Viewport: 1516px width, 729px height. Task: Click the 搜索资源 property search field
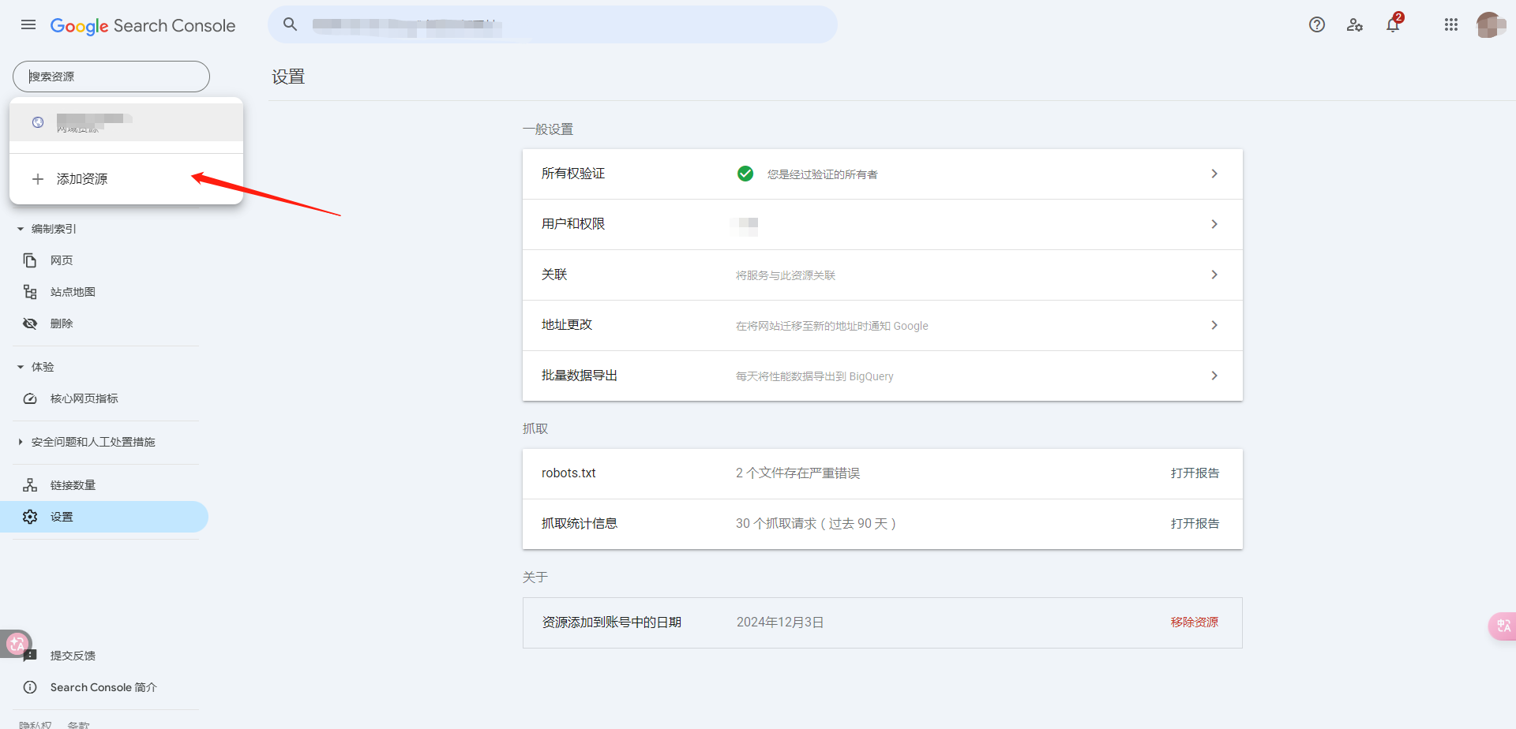[x=111, y=77]
